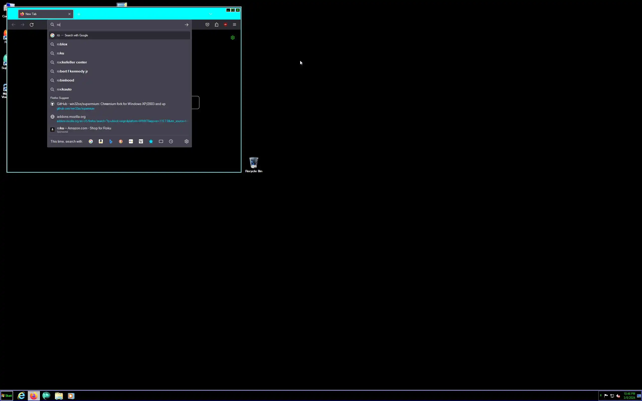Search this time with Wikipedia
Viewport: 642px width, 401px height.
tap(141, 141)
